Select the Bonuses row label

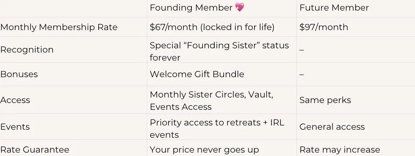[x=19, y=74]
